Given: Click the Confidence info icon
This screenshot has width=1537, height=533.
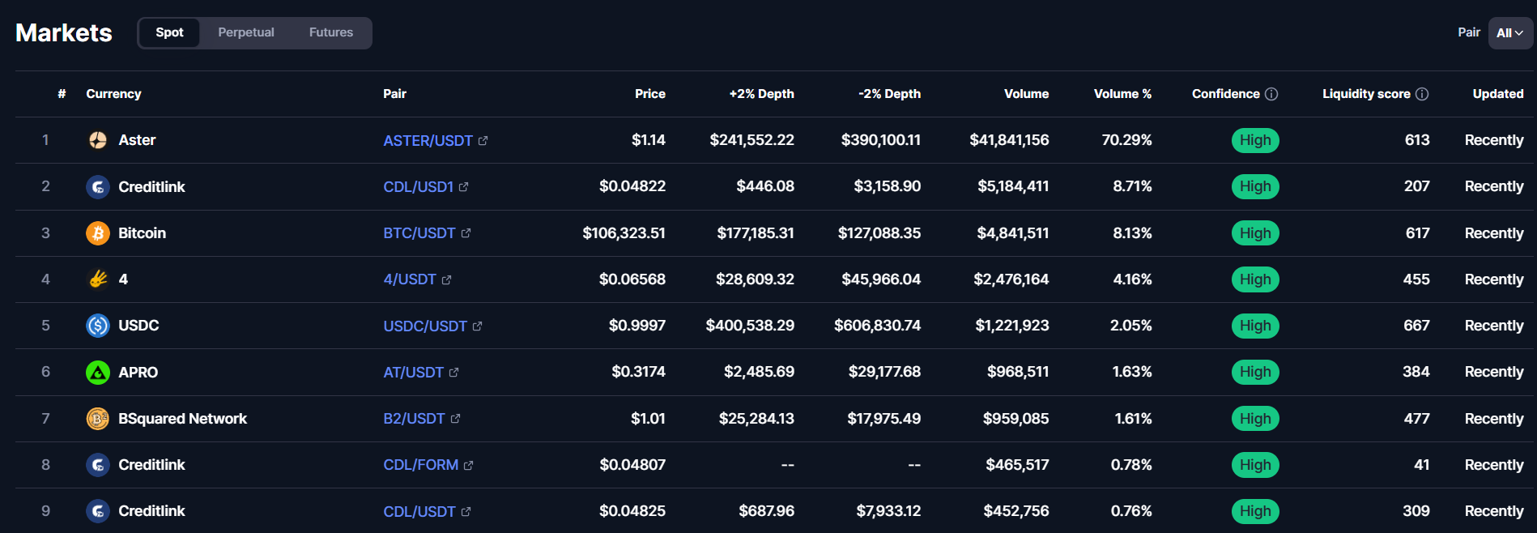Looking at the screenshot, I should tap(1271, 94).
